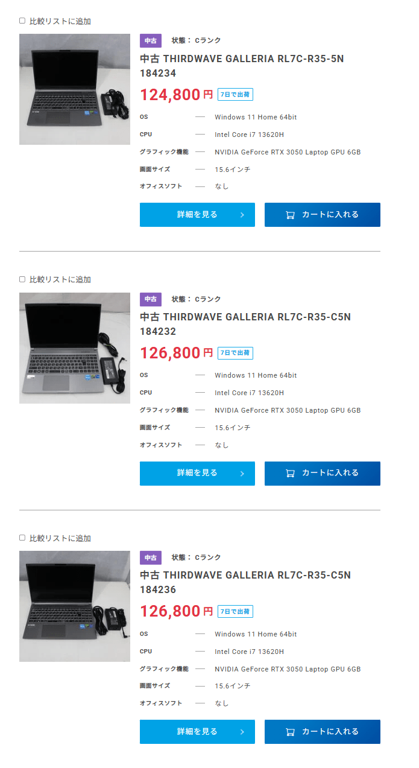Click chevron arrow on 184236 詳細を見る button
The image size is (419, 768).
[x=242, y=732]
